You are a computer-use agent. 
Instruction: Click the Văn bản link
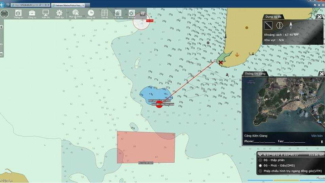(x=317, y=136)
